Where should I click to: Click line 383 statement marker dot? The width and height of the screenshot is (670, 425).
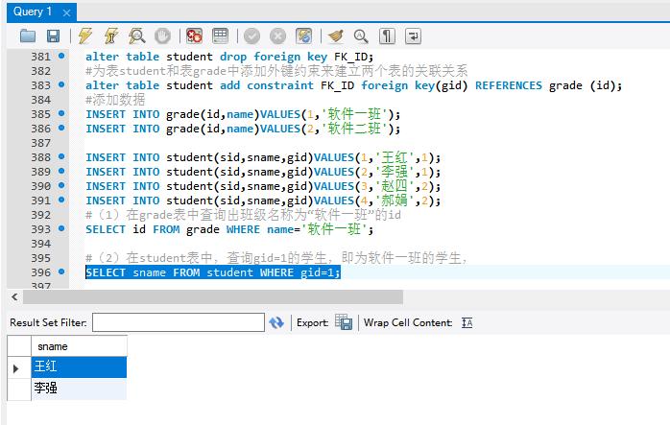pyautogui.click(x=61, y=84)
